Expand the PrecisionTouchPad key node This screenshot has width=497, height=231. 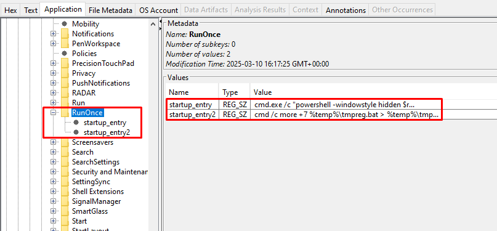coord(53,63)
